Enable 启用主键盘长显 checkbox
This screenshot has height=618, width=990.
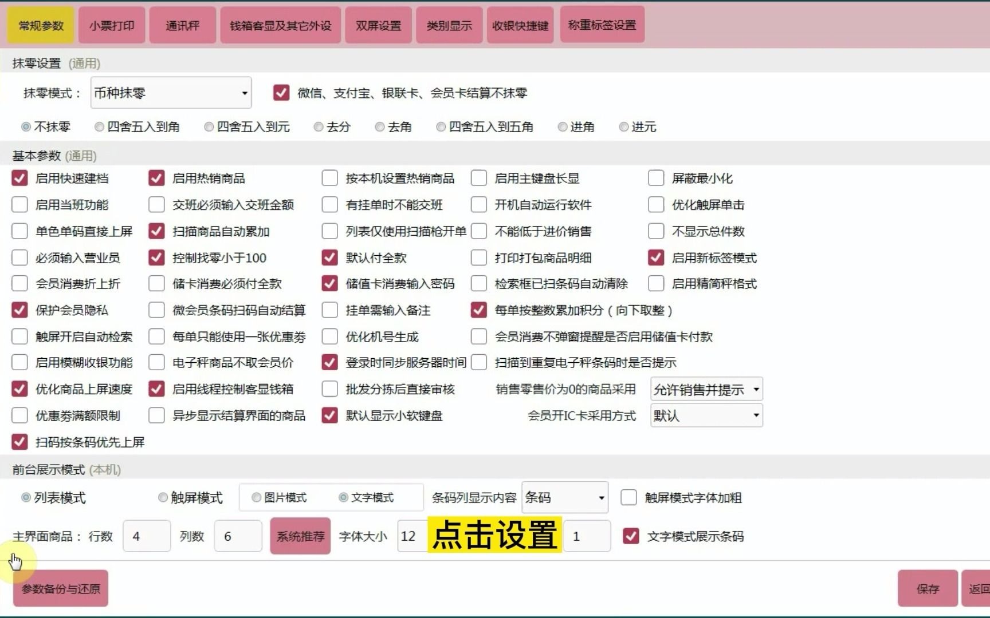click(x=478, y=178)
